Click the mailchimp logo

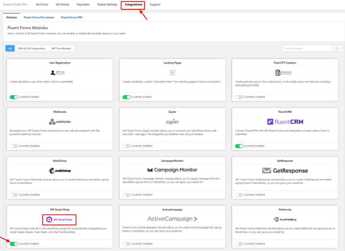60,171
